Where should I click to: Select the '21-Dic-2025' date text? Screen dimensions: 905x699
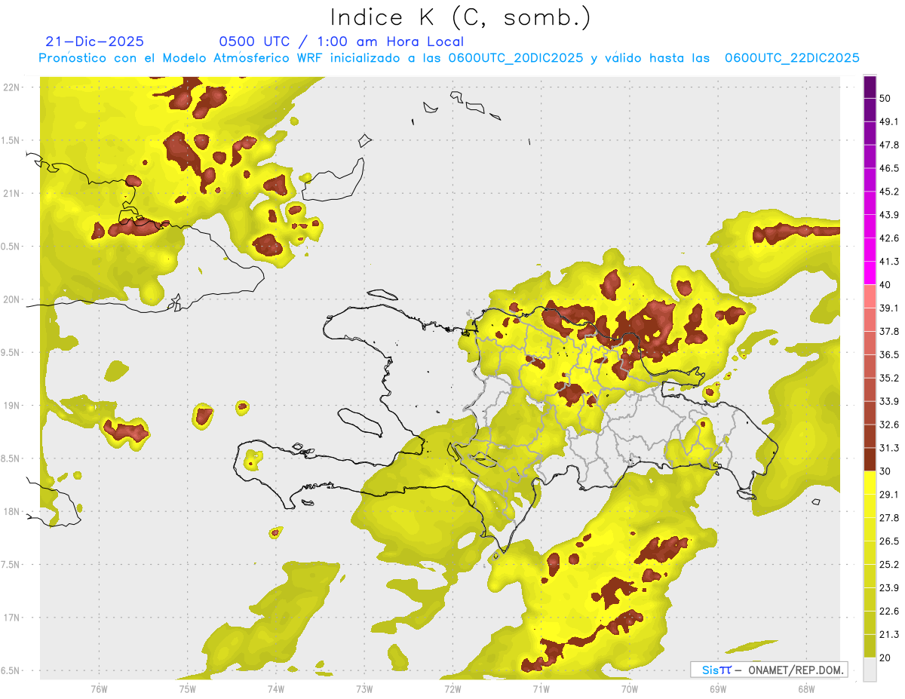94,41
